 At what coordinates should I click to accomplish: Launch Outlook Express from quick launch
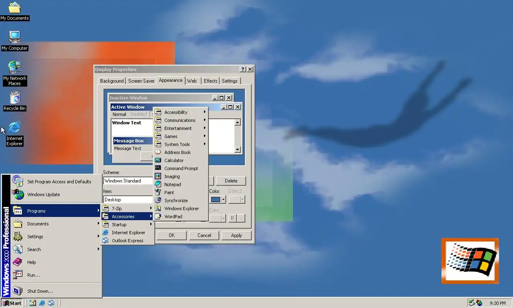[x=51, y=303]
